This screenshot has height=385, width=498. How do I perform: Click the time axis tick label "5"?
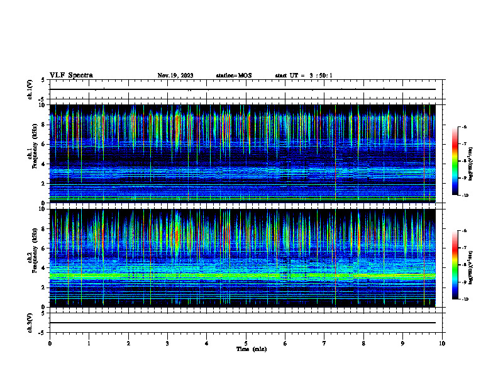click(246, 343)
